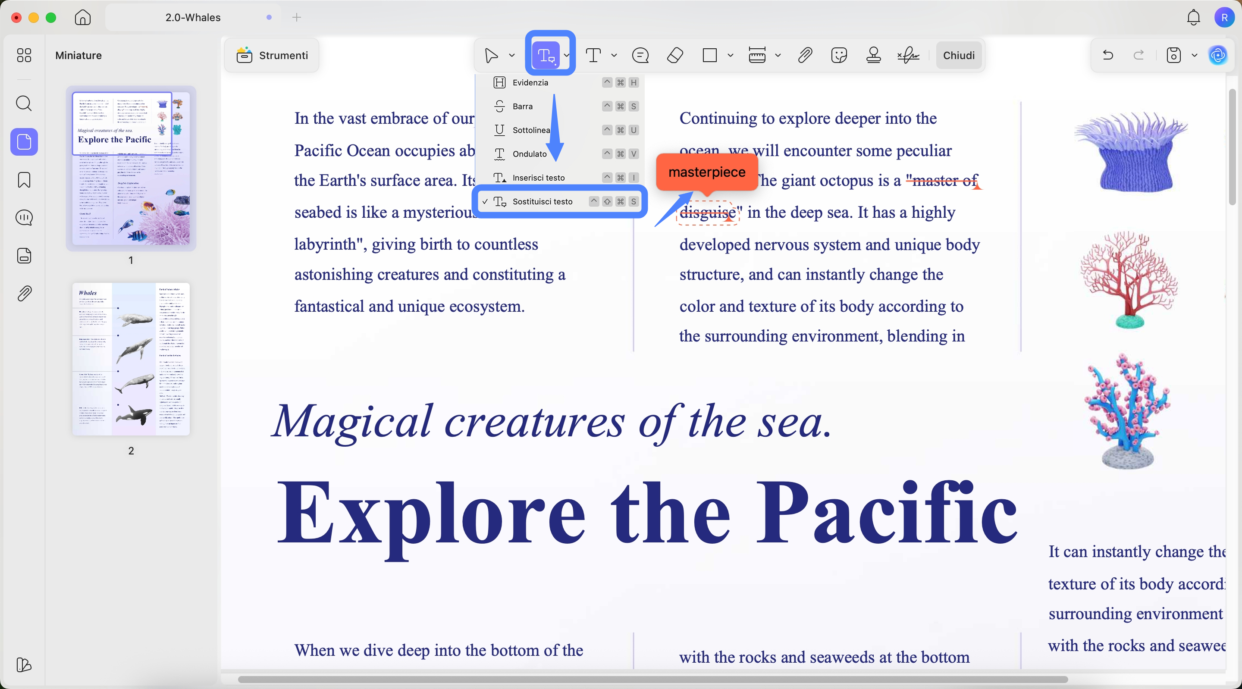
Task: Open the comments panel in the sidebar
Action: (x=24, y=218)
